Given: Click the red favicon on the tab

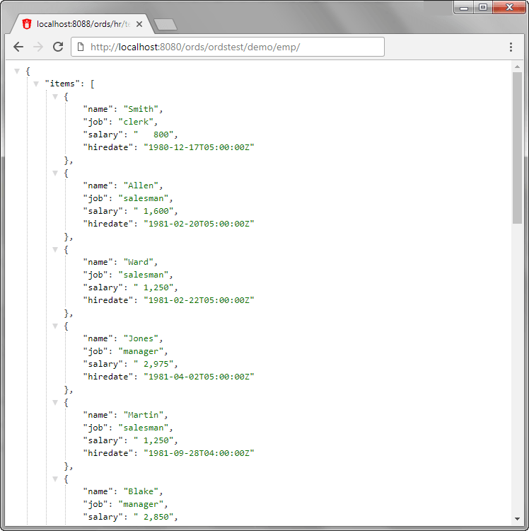Looking at the screenshot, I should point(27,24).
